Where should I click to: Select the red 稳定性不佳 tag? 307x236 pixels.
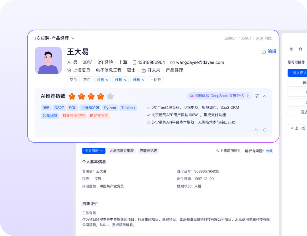[99, 116]
